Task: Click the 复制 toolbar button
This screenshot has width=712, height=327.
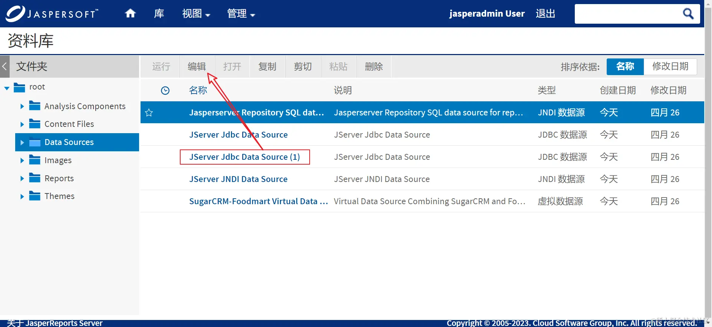Action: coord(267,67)
